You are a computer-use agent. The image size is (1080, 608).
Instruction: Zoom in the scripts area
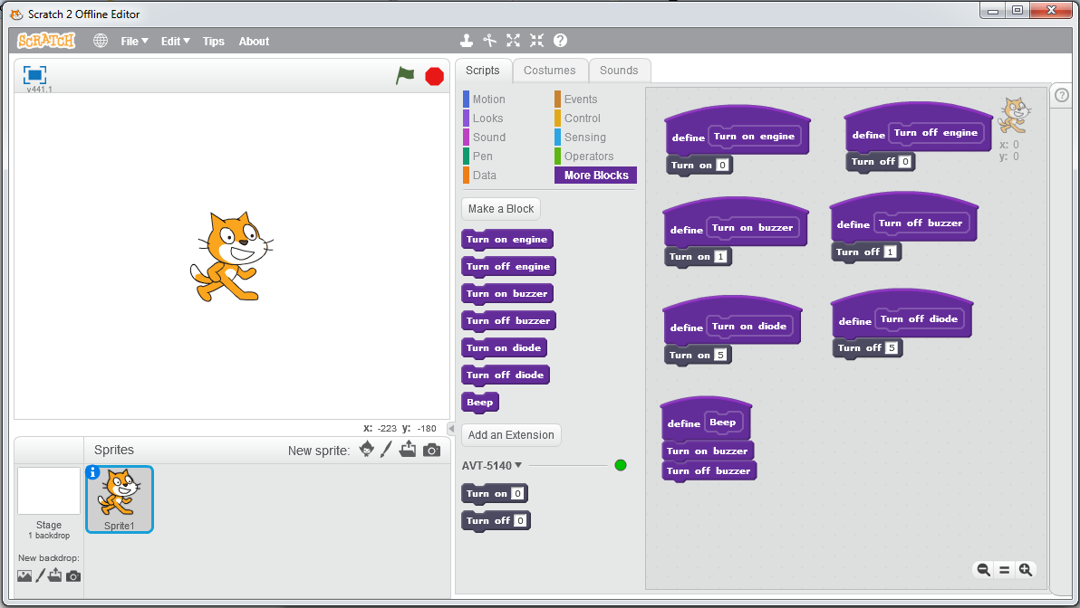tap(1026, 569)
